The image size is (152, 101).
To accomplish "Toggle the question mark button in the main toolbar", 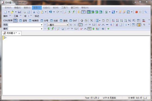I will click(83, 12).
